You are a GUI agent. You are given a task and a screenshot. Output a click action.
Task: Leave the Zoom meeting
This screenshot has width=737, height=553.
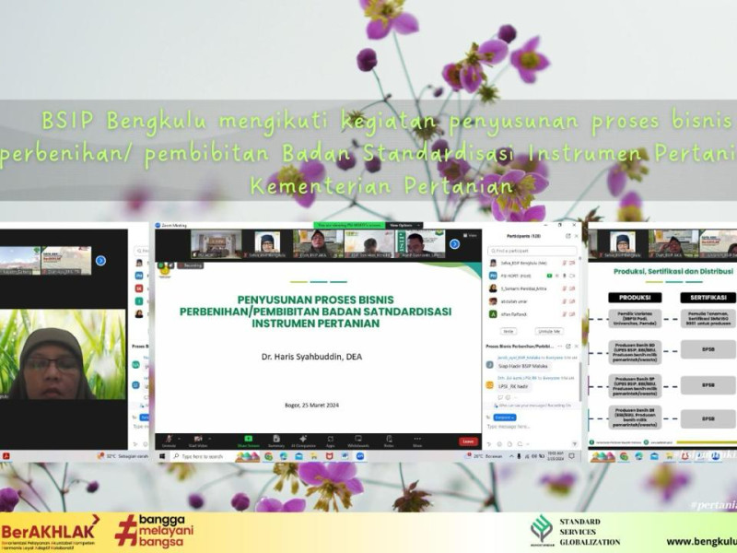(468, 441)
